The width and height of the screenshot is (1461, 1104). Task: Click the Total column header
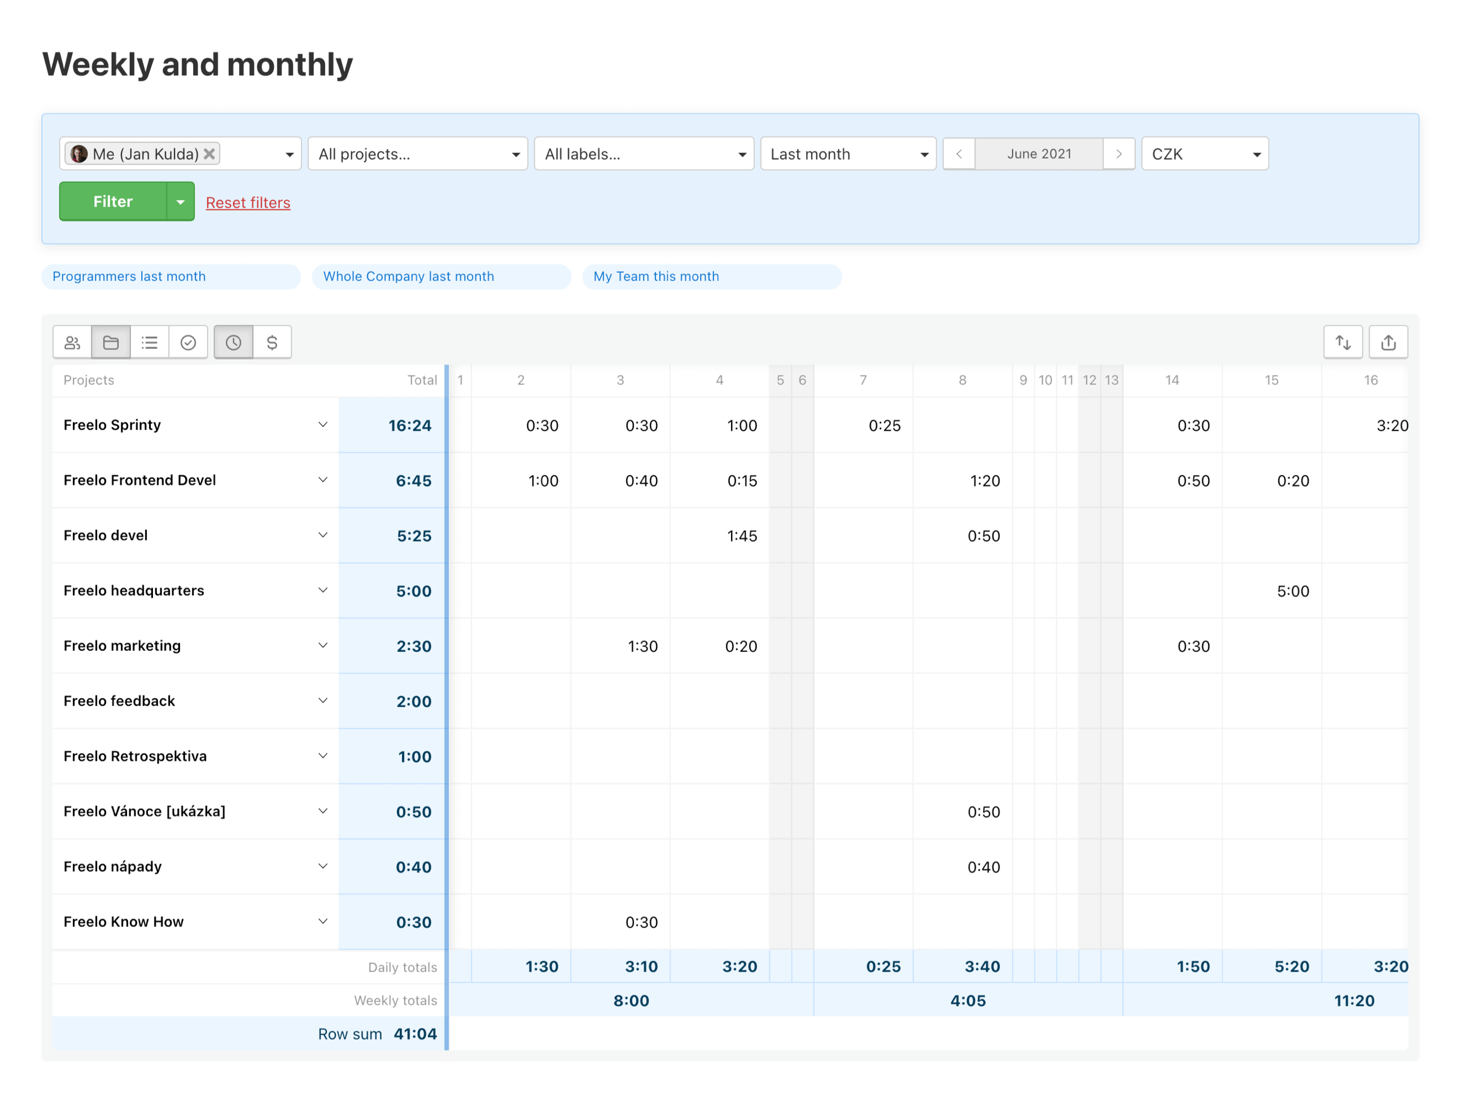(422, 380)
